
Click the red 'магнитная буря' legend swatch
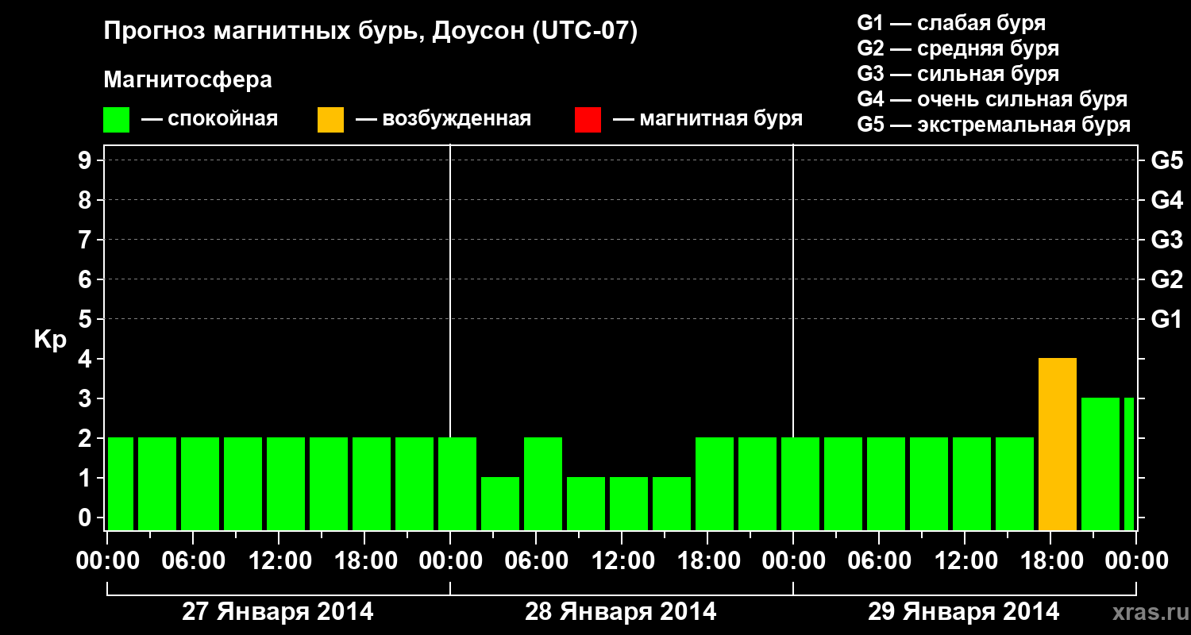588,119
